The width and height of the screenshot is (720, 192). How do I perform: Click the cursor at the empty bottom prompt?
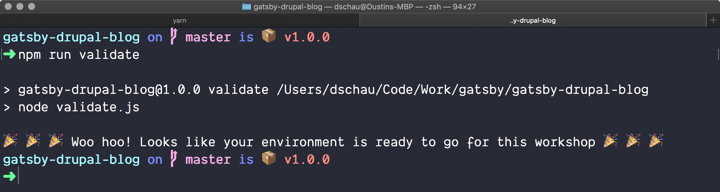[x=18, y=176]
